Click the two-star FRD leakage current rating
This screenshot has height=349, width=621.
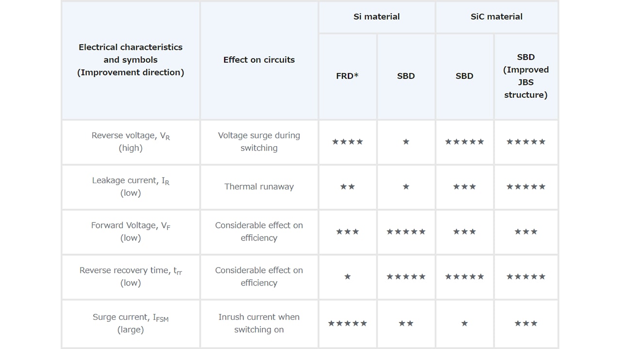(x=347, y=187)
